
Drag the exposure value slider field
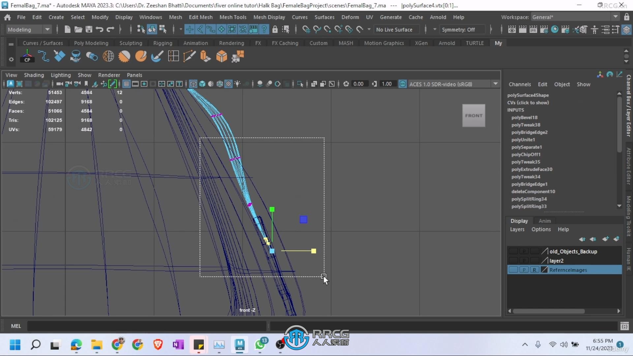coord(359,84)
